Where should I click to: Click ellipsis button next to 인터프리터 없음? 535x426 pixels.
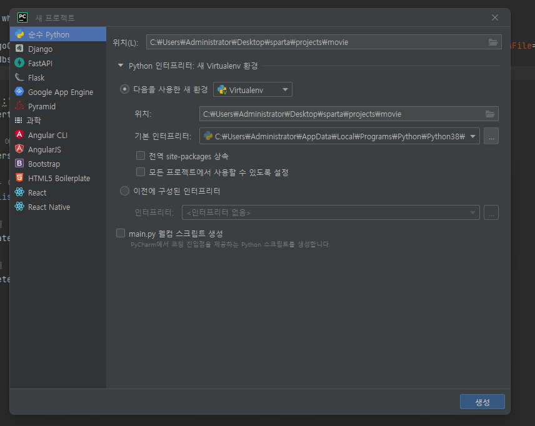click(x=491, y=212)
